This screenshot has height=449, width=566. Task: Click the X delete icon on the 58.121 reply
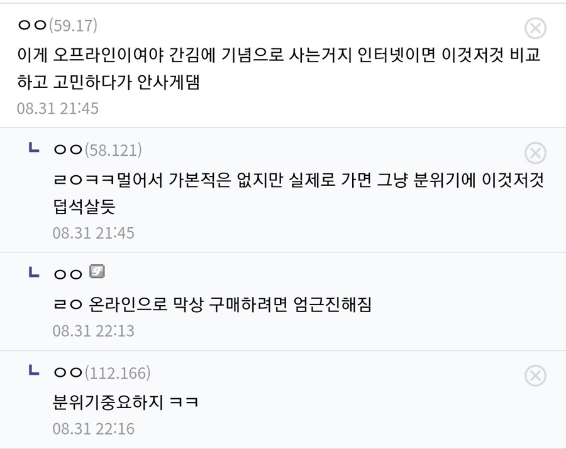535,153
